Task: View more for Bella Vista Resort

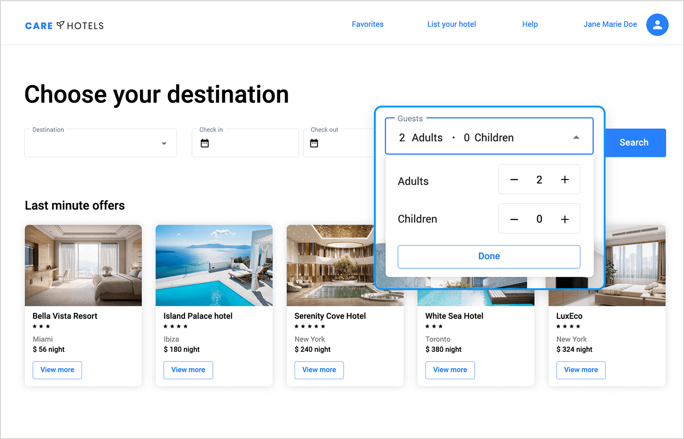Action: [57, 370]
